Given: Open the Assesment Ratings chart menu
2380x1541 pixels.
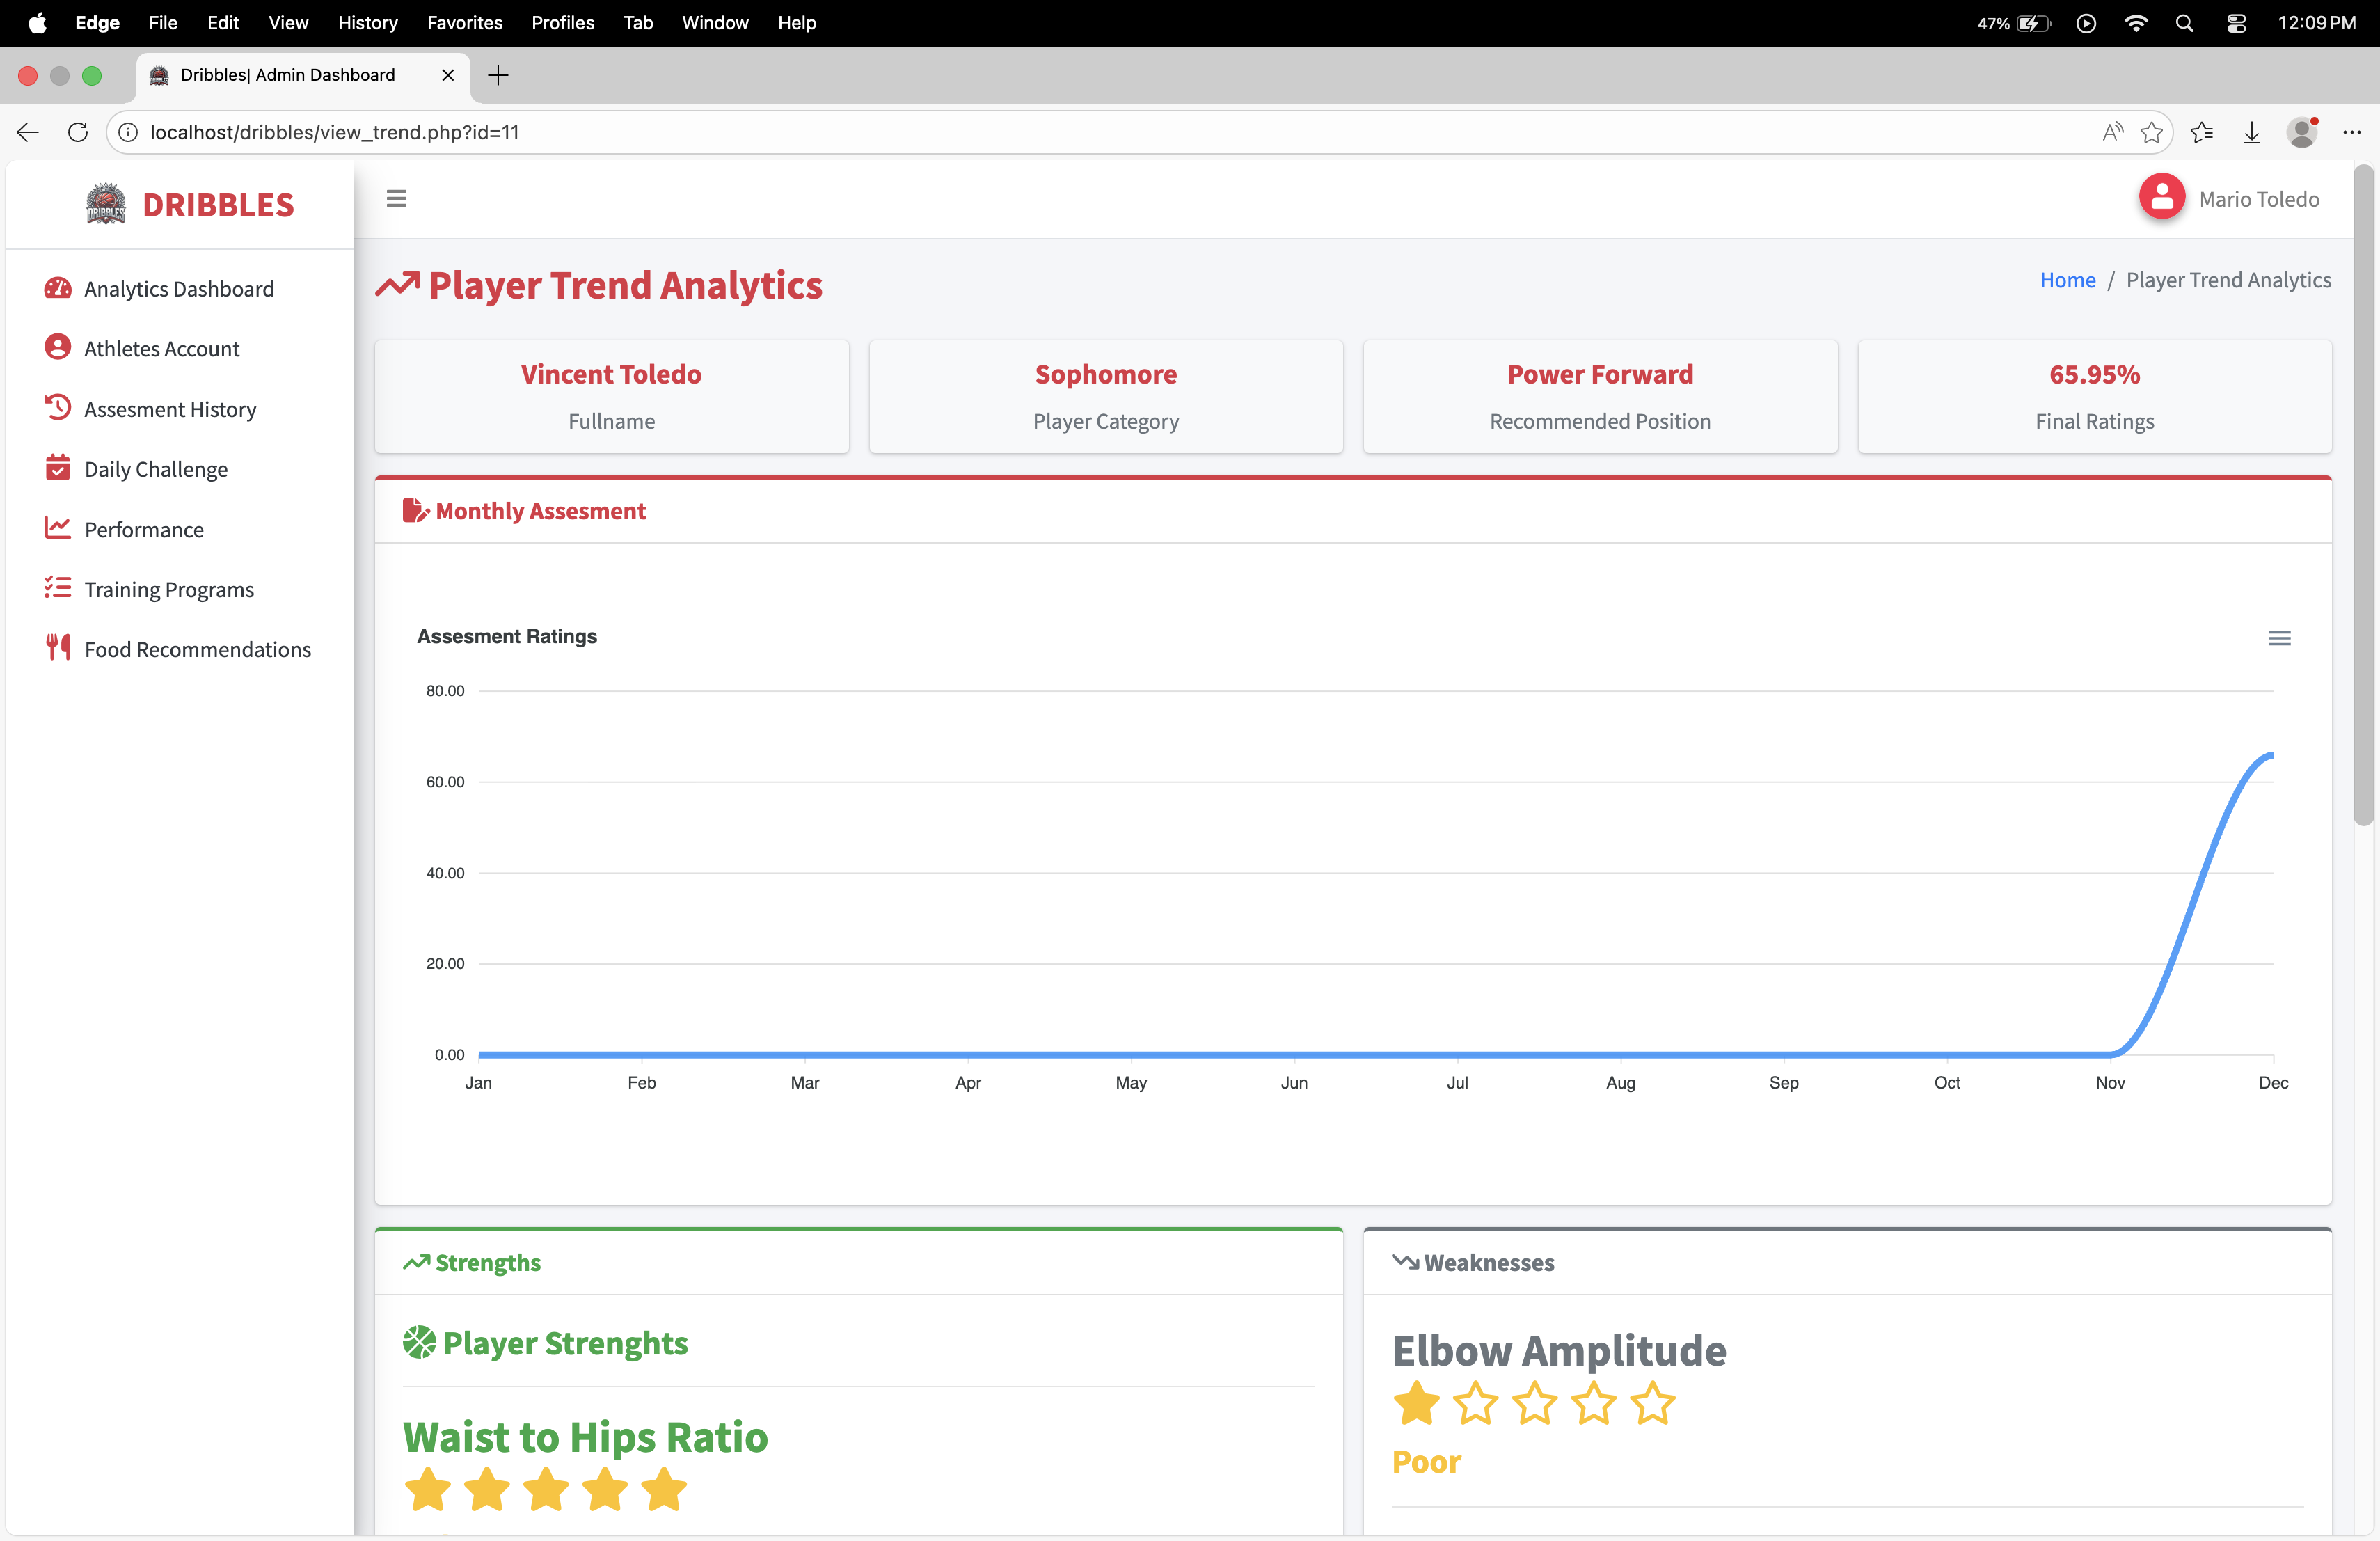Looking at the screenshot, I should [2279, 638].
